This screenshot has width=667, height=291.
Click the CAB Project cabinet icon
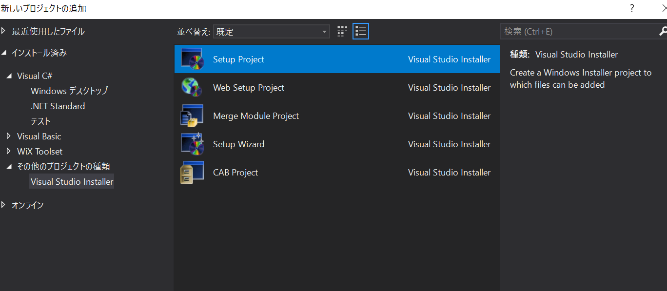(192, 172)
